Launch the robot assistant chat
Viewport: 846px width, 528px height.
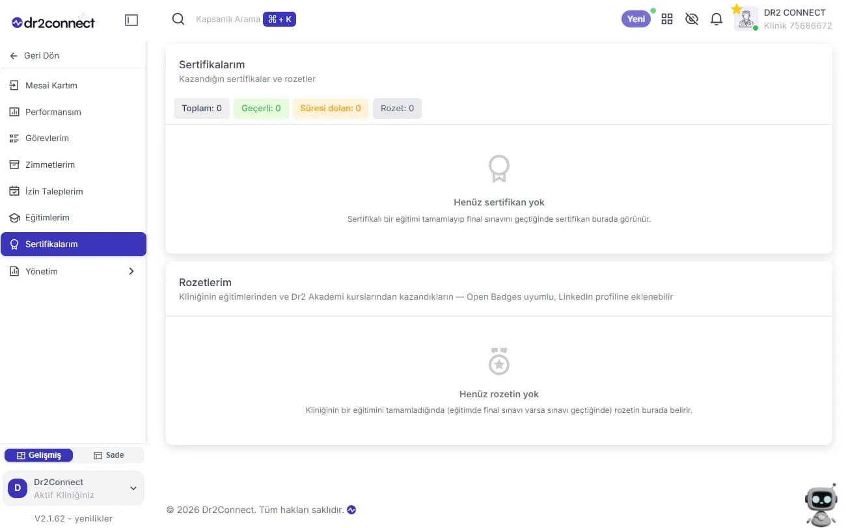pos(821,505)
